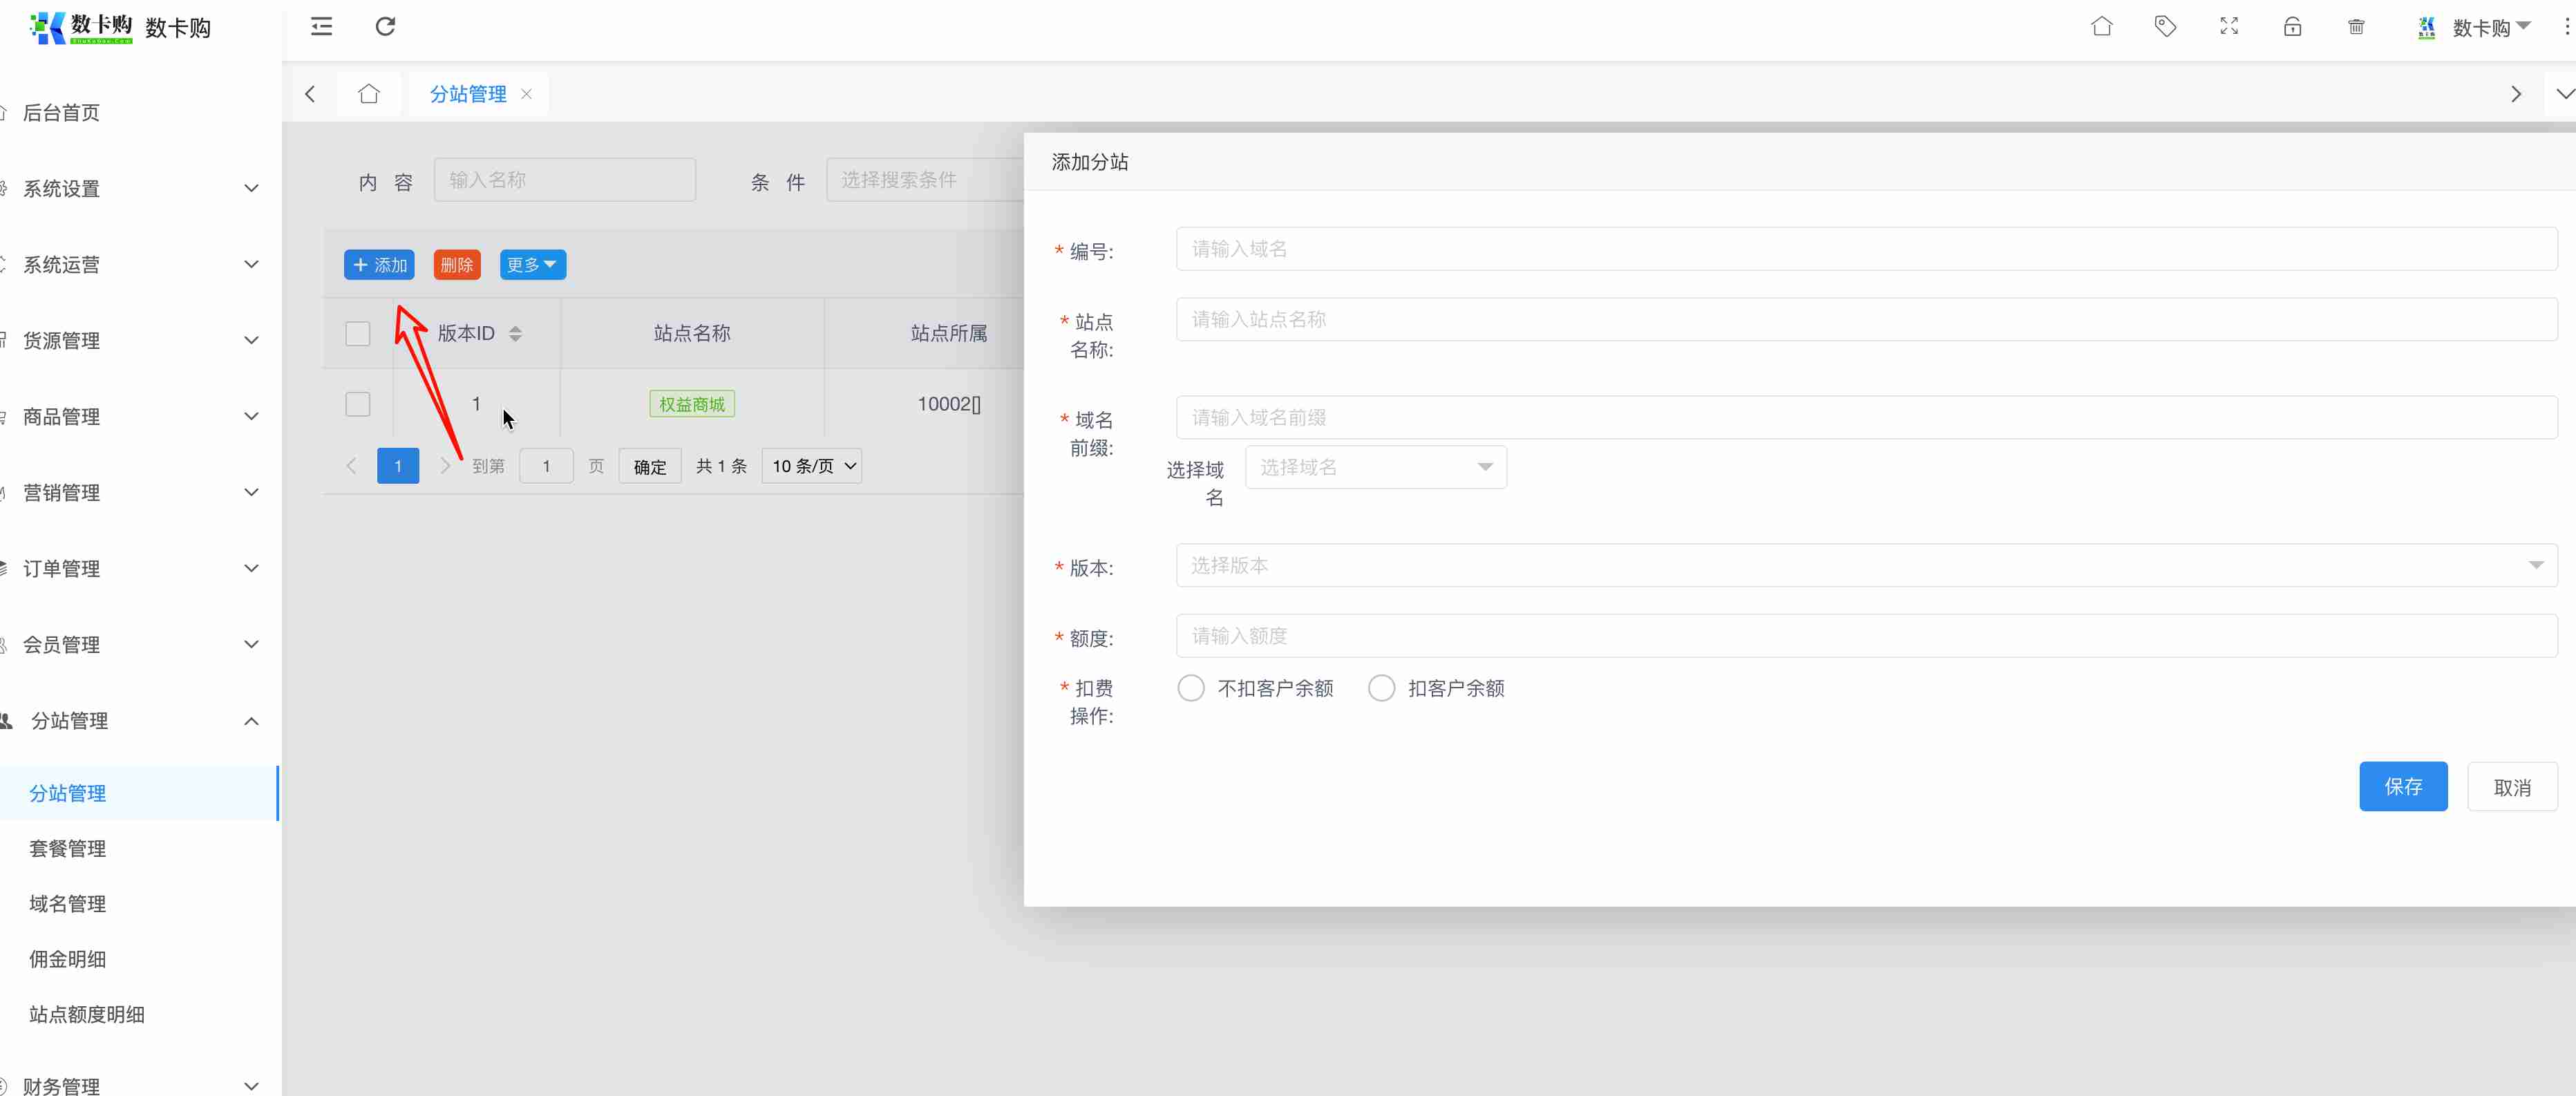Toggle fullscreen with the expand icon
This screenshot has width=2576, height=1096.
coord(2229,27)
